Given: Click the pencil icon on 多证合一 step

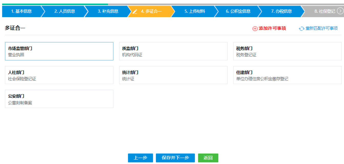Looking at the screenshot, I should click(135, 11).
